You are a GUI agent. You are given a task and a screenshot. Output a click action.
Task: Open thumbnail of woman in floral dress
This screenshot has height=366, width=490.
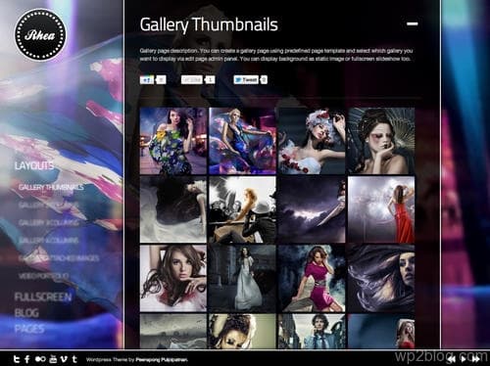(173, 141)
